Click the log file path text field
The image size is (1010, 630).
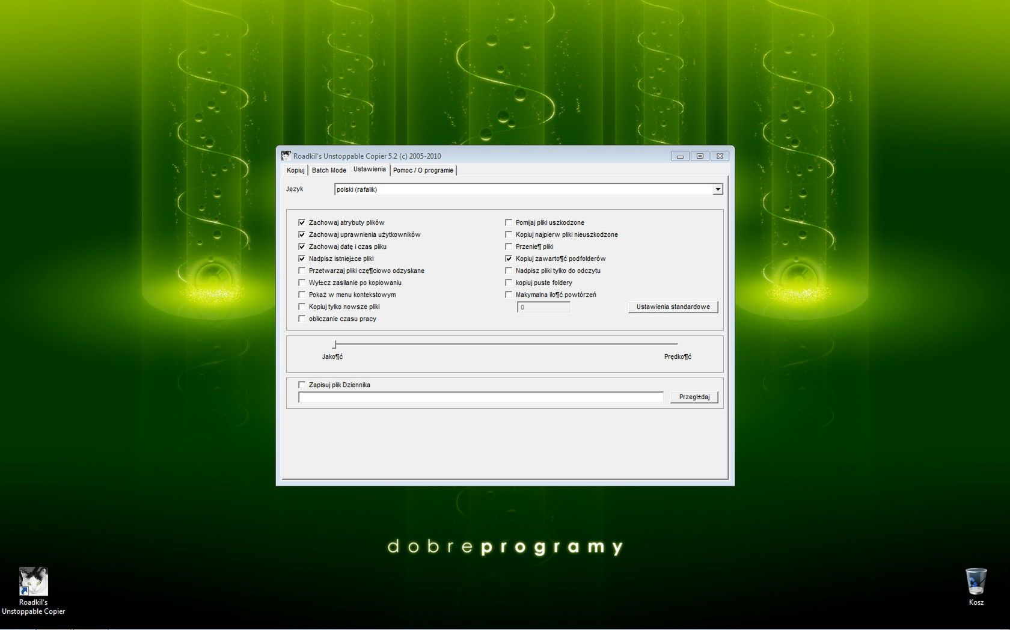(x=481, y=397)
